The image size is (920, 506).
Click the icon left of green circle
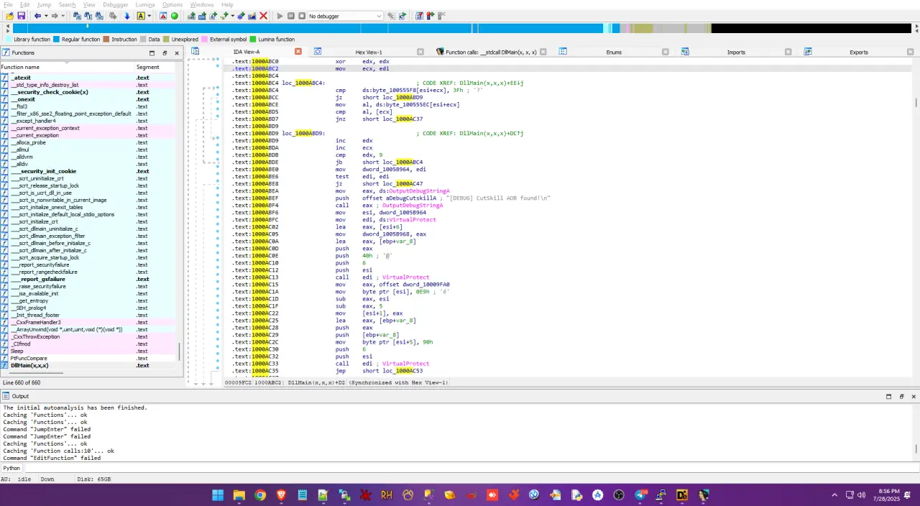pyautogui.click(x=163, y=16)
